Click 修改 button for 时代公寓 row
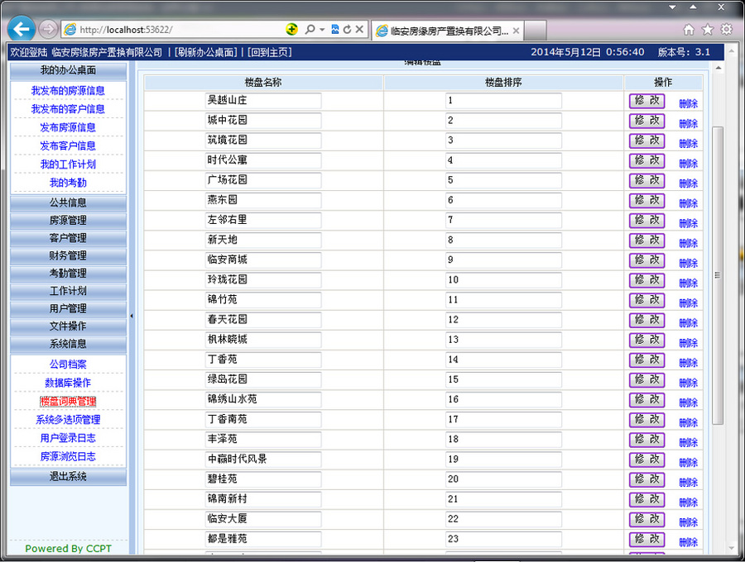 click(646, 160)
